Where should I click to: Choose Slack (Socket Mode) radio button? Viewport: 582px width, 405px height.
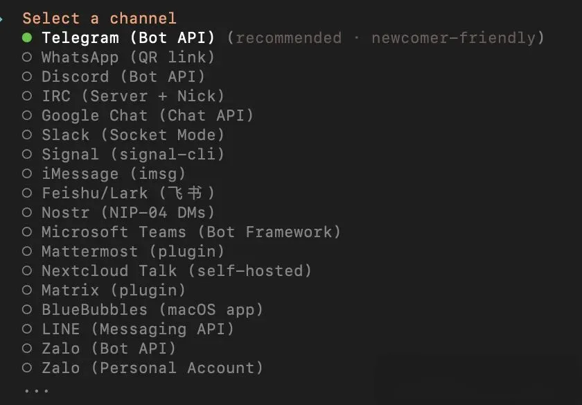pos(27,135)
